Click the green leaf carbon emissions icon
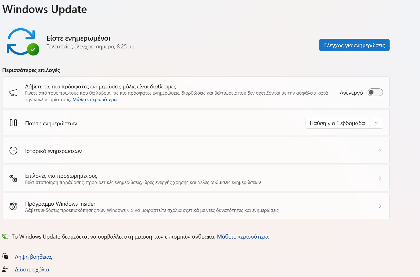The height and width of the screenshot is (277, 420). (x=5, y=237)
